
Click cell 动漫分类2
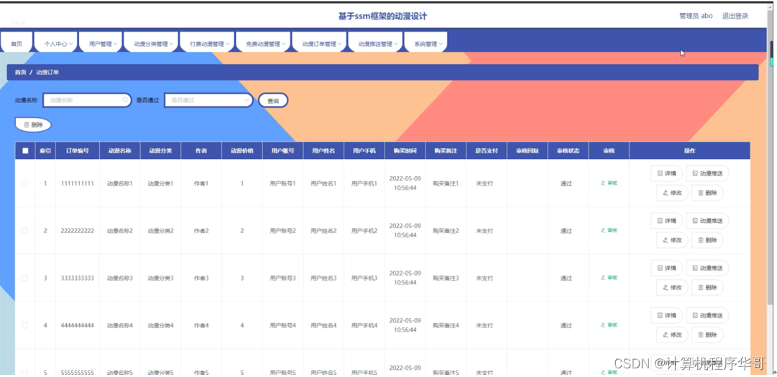[x=160, y=231]
